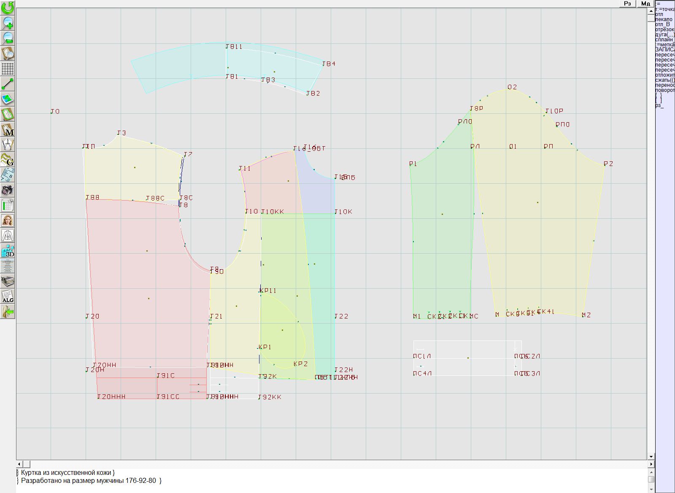This screenshot has width=675, height=493.
Task: Open the green spreadsheet table icon
Action: pyautogui.click(x=8, y=205)
